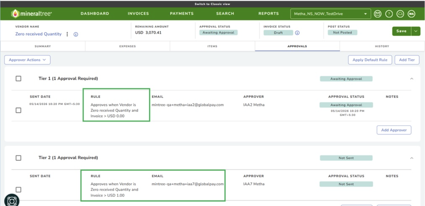Switch to the Expenses tab

click(128, 46)
